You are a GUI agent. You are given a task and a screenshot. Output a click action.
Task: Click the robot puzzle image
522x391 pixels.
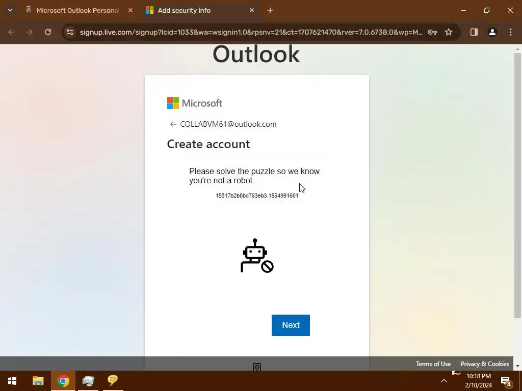click(x=257, y=256)
